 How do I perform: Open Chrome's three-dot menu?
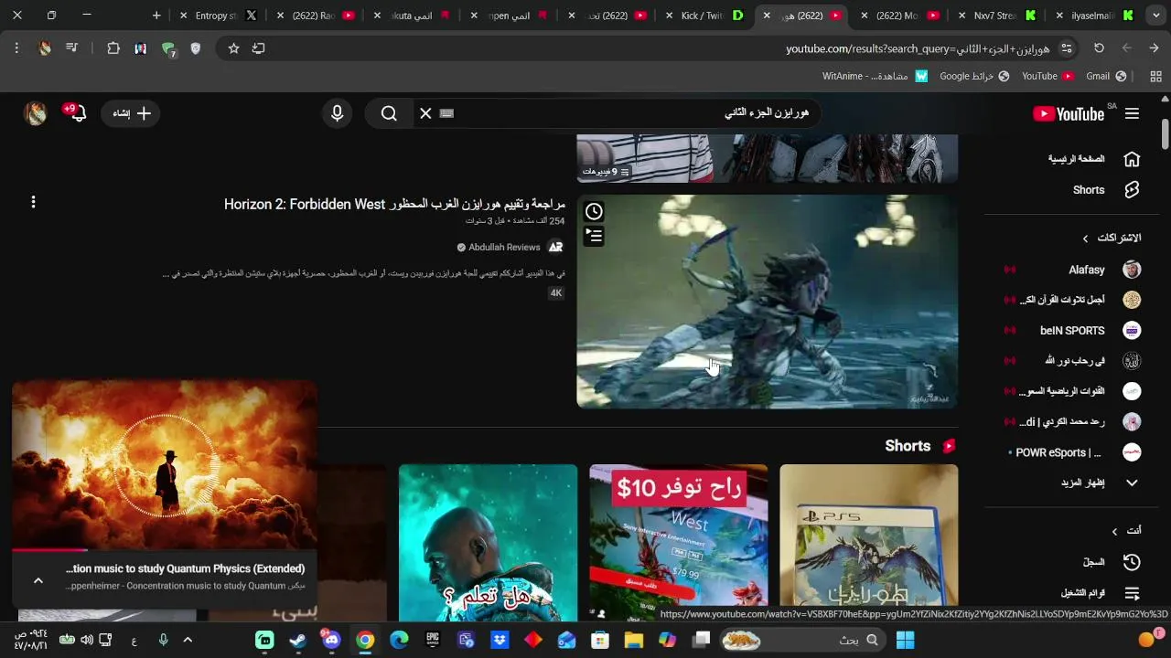tap(16, 48)
